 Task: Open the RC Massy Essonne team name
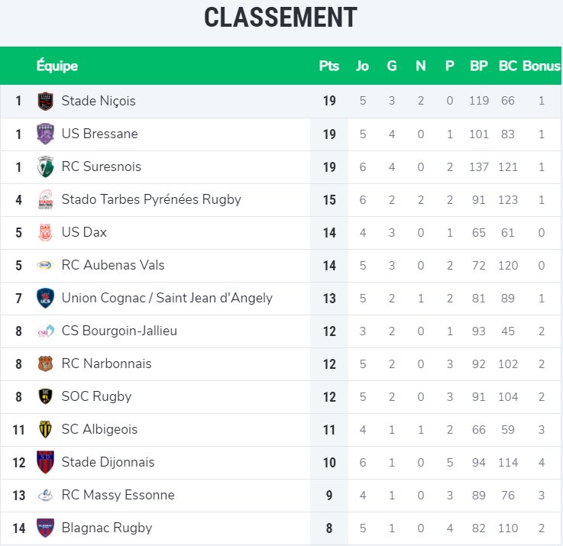coord(118,495)
